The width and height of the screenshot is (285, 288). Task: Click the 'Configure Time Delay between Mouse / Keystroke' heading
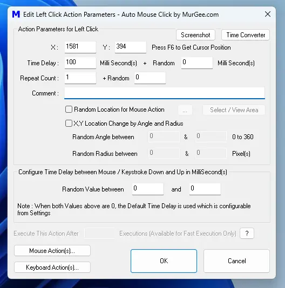tap(123, 172)
